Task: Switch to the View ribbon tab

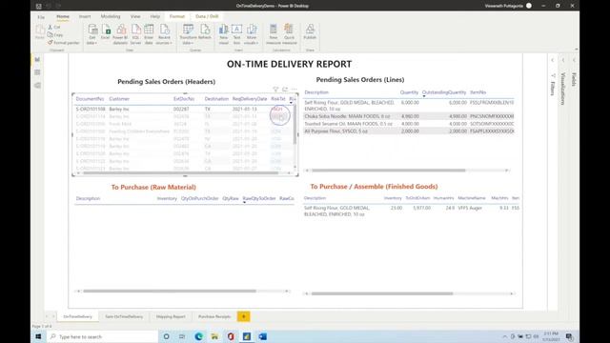Action: point(135,17)
